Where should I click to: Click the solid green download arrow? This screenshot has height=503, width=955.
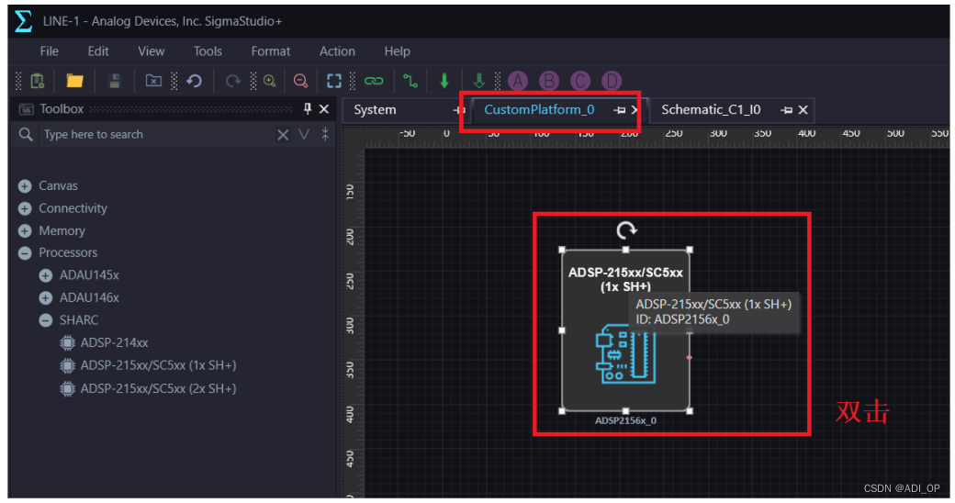click(444, 81)
